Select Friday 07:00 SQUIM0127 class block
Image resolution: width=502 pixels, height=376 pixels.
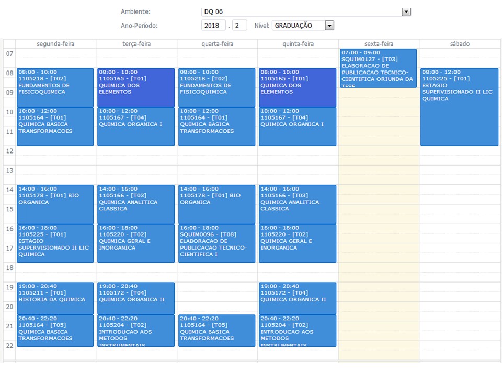click(x=378, y=68)
